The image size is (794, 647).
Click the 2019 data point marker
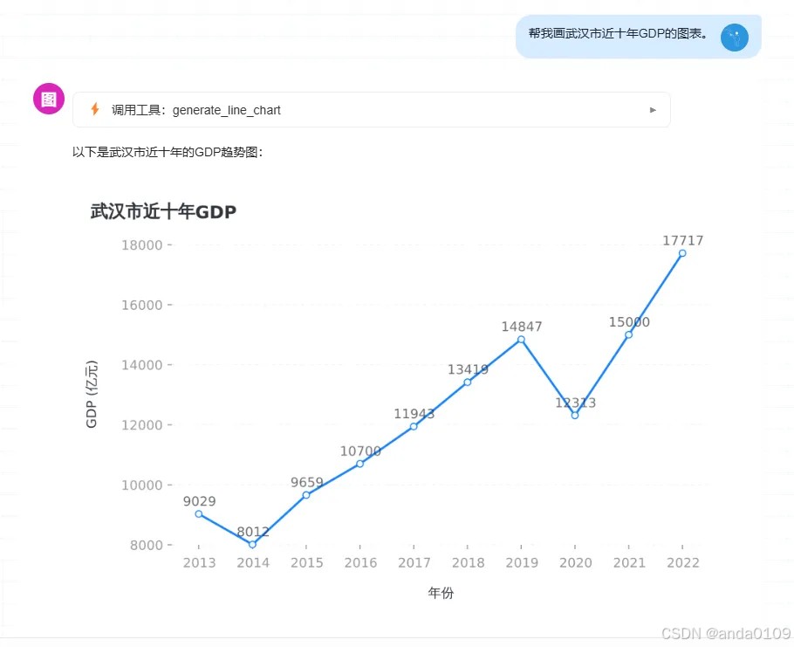pyautogui.click(x=521, y=340)
